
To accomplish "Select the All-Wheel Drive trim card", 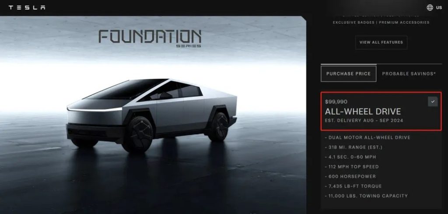I will (x=381, y=111).
